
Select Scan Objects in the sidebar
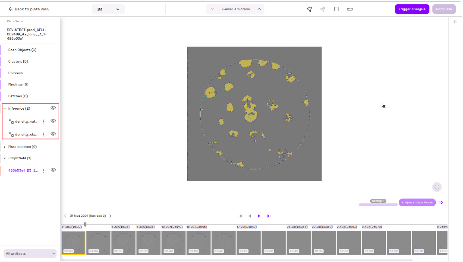tap(22, 50)
